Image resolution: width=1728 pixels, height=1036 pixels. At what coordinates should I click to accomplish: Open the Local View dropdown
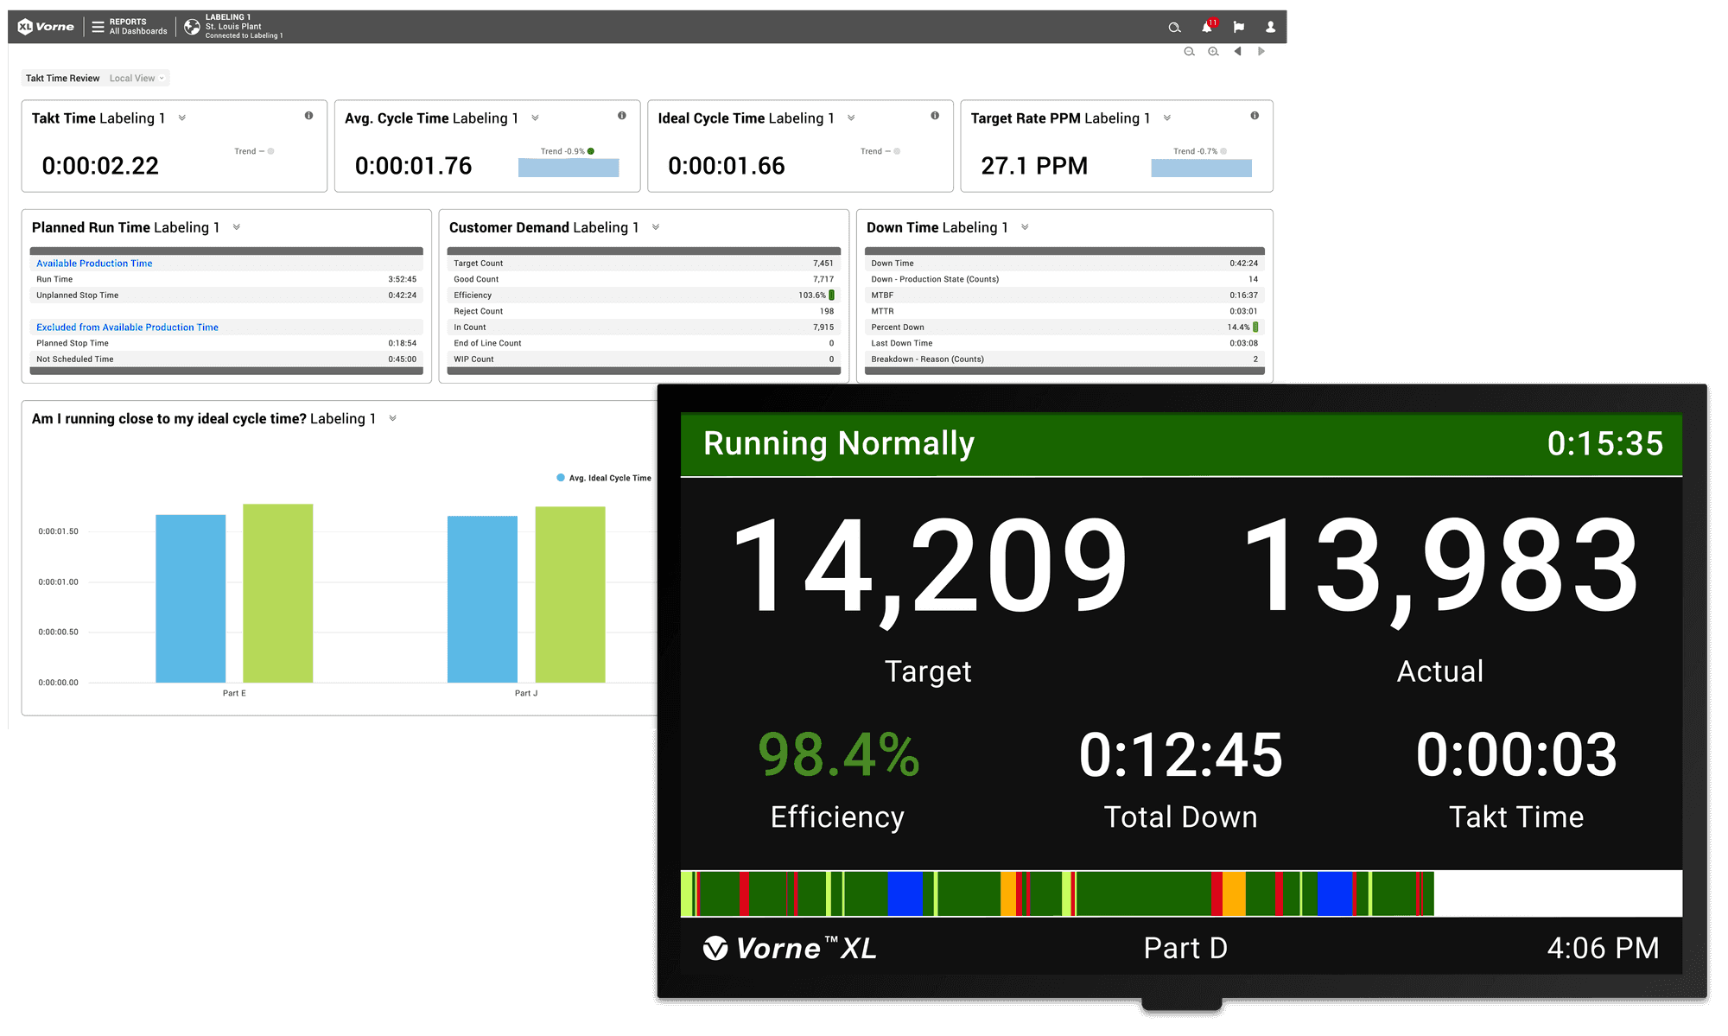click(137, 79)
